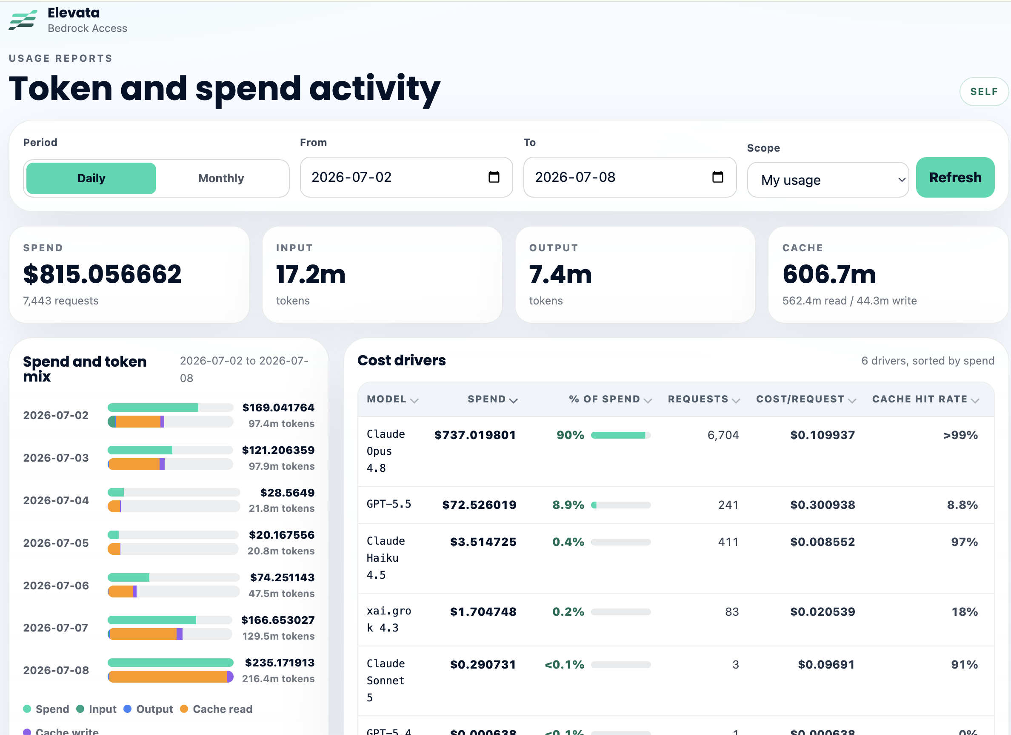This screenshot has width=1011, height=735.
Task: Sort by % OF SPEND column
Action: [x=610, y=399]
